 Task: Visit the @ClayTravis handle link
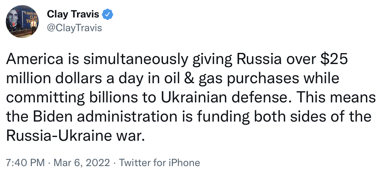tap(74, 27)
